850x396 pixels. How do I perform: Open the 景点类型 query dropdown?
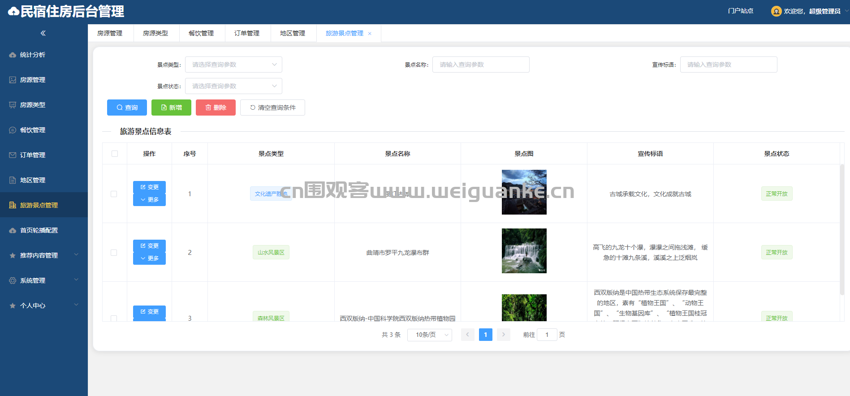(233, 65)
